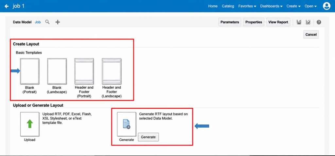Click the Generate document-gear icon

pos(127,124)
